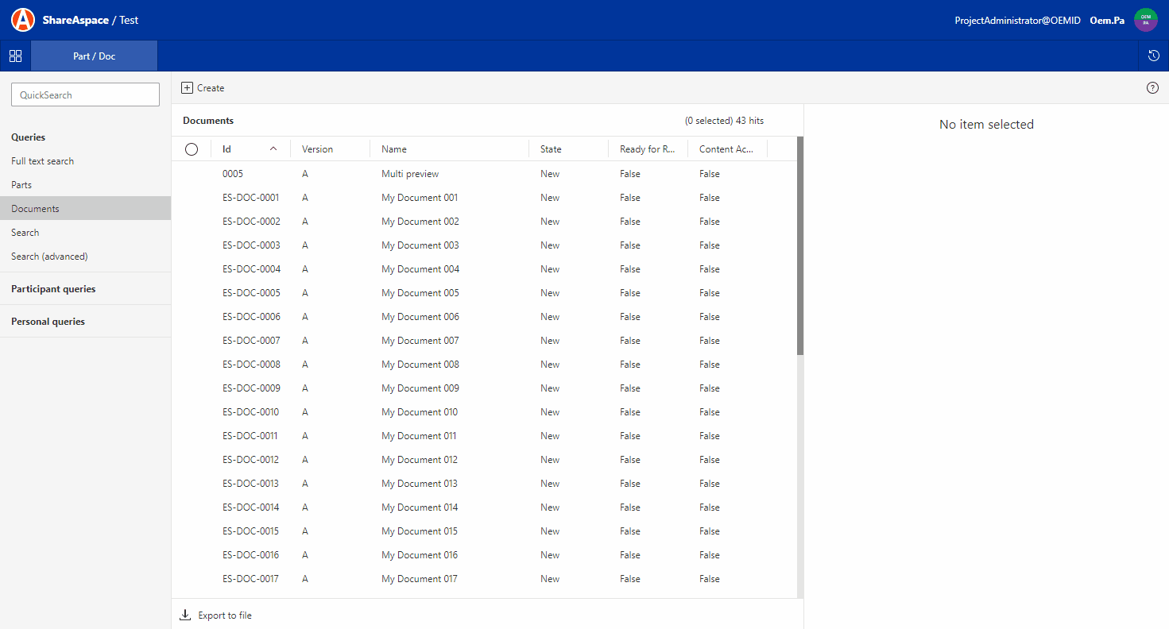Expand the Participant queries section
This screenshot has height=629, width=1169.
point(53,289)
